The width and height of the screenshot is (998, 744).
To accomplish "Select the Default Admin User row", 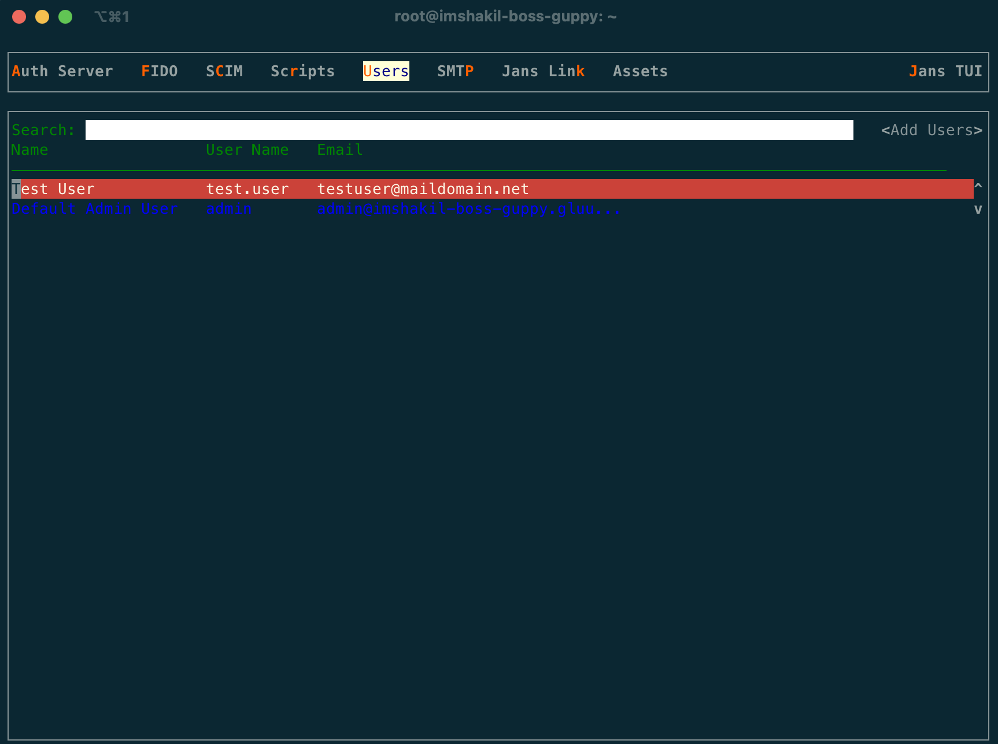I will [95, 209].
